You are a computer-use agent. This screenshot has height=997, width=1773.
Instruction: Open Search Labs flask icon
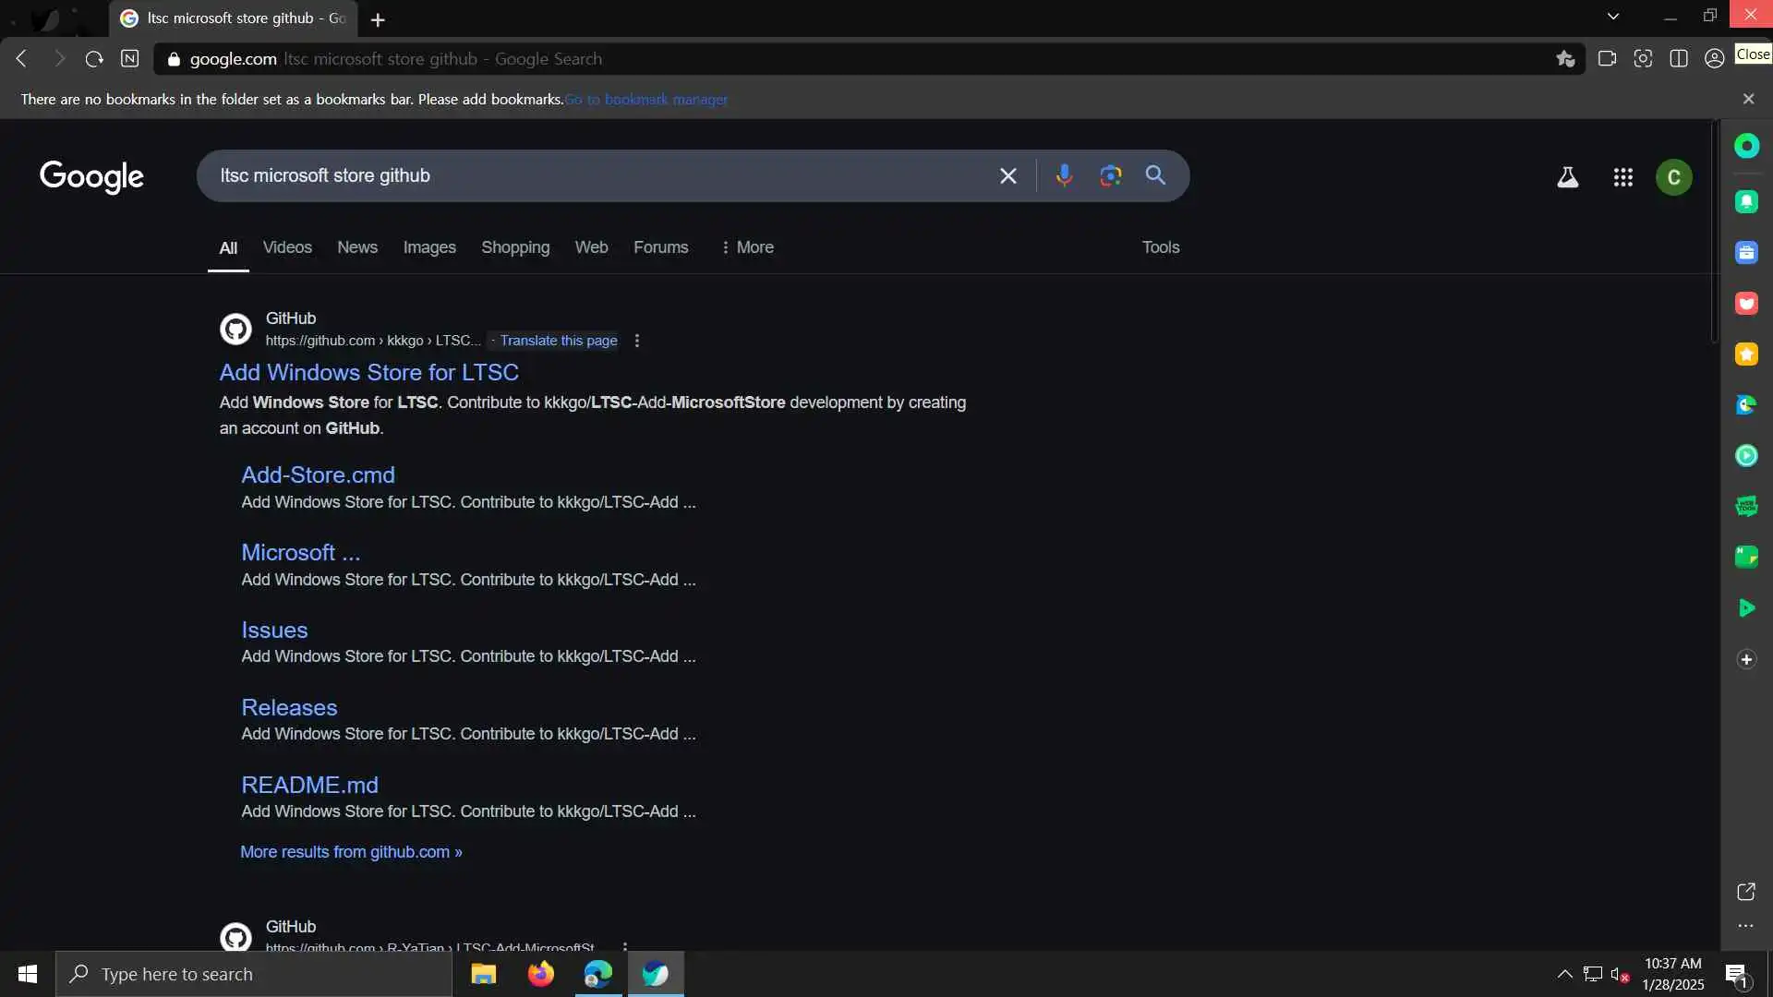coord(1567,177)
